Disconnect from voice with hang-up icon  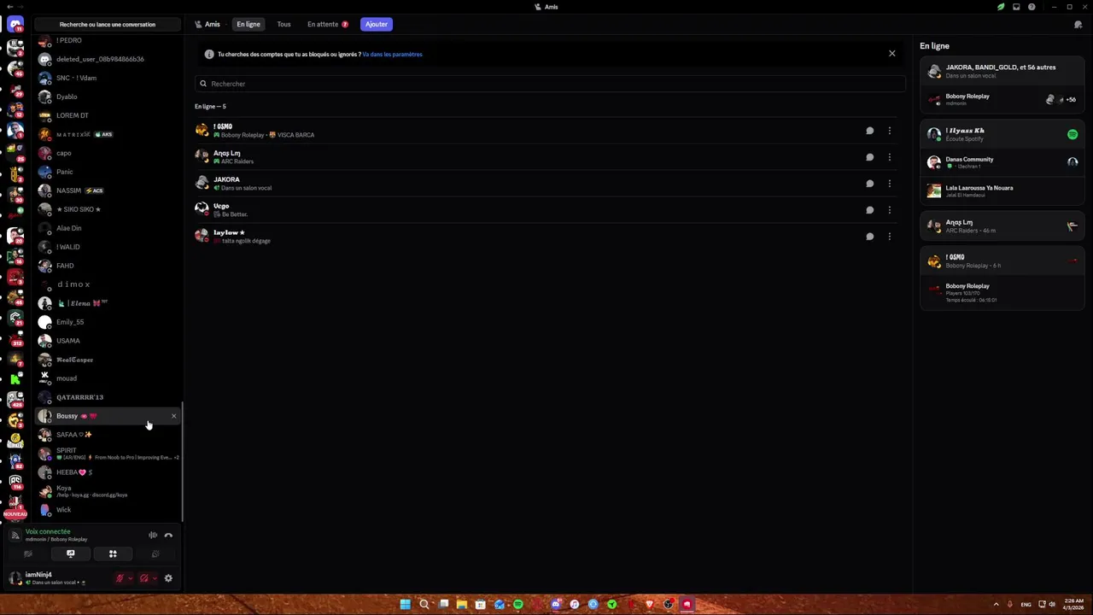pyautogui.click(x=168, y=536)
